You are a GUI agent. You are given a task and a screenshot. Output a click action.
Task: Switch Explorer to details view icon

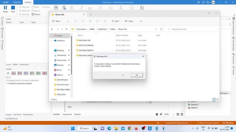[x=214, y=99]
